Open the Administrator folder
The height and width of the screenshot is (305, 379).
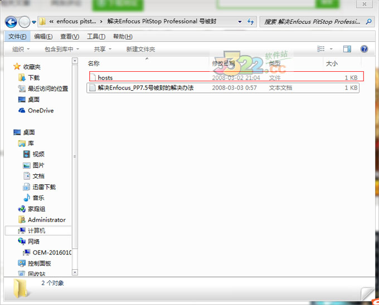click(x=47, y=220)
